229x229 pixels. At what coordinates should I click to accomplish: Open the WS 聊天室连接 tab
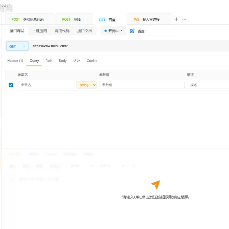coord(149,19)
